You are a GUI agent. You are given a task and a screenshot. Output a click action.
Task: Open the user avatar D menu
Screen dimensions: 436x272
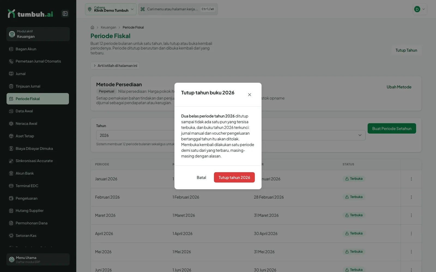(420, 9)
